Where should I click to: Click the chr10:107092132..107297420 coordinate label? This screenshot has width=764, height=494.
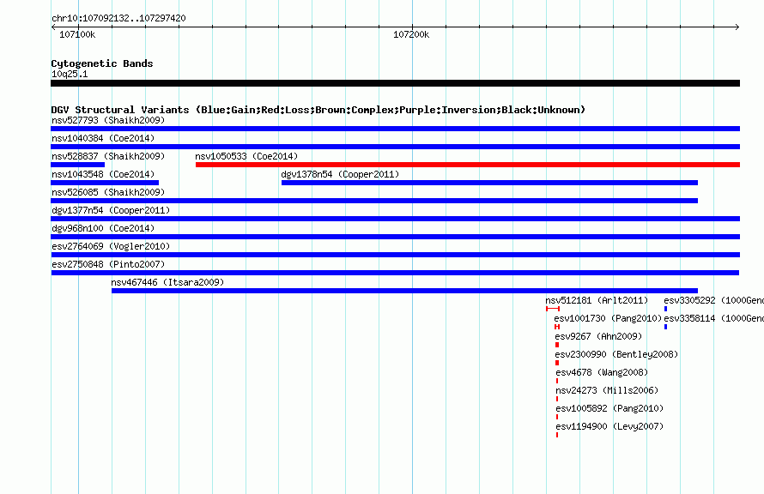pos(118,18)
